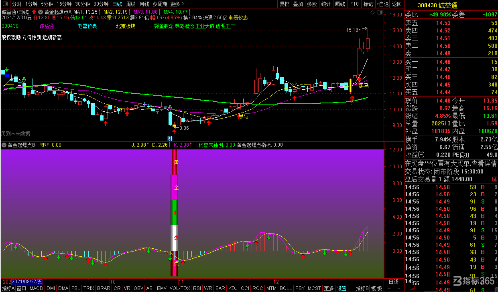
Task: Click the window split icon above the main chart
Action: point(379,12)
